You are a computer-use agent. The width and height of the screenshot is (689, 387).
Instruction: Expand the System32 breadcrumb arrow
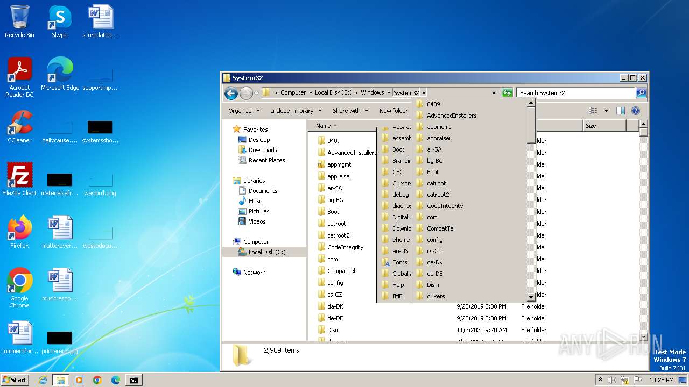[424, 93]
